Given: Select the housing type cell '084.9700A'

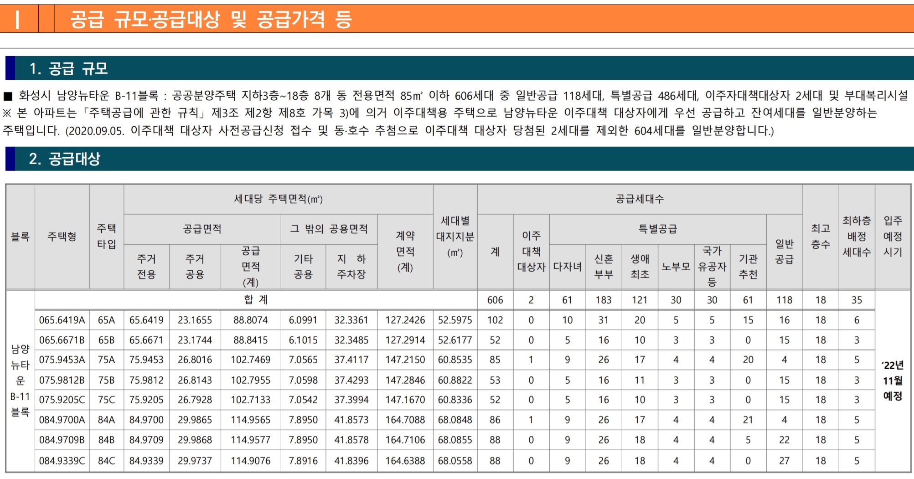Looking at the screenshot, I should (x=62, y=420).
